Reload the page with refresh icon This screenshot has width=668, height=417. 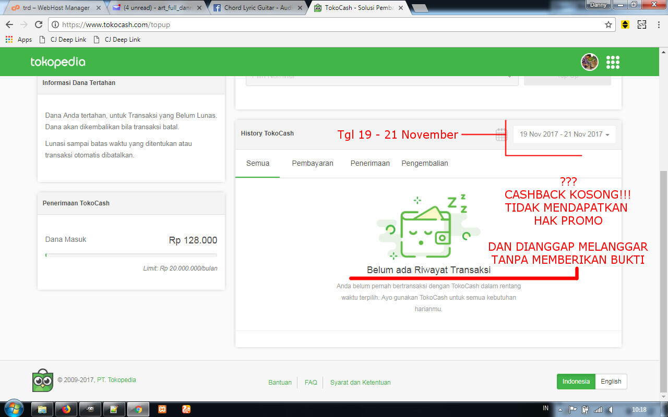pos(38,24)
